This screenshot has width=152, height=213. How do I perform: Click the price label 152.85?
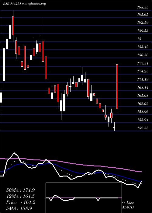point(143,128)
